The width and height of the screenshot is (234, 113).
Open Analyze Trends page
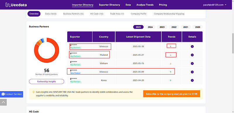tap(145, 5)
